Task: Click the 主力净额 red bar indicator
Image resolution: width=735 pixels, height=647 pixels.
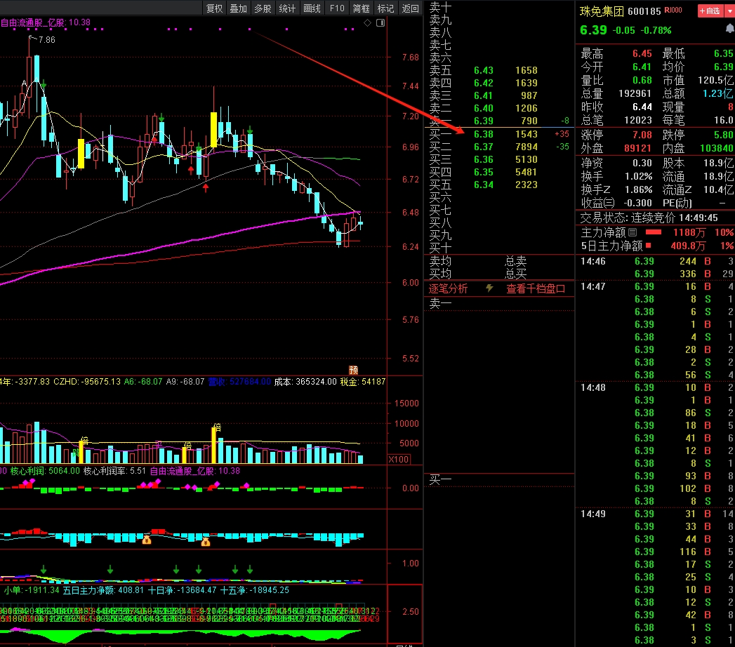Action: 654,232
